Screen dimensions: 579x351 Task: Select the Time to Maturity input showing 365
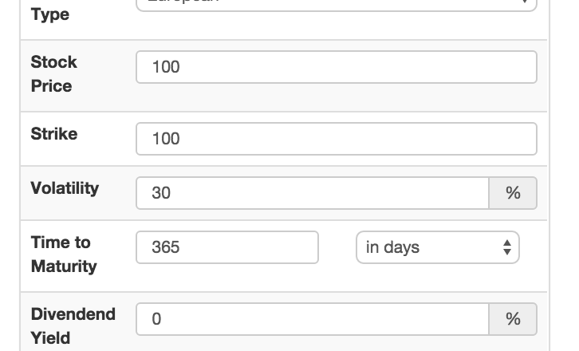pyautogui.click(x=227, y=247)
